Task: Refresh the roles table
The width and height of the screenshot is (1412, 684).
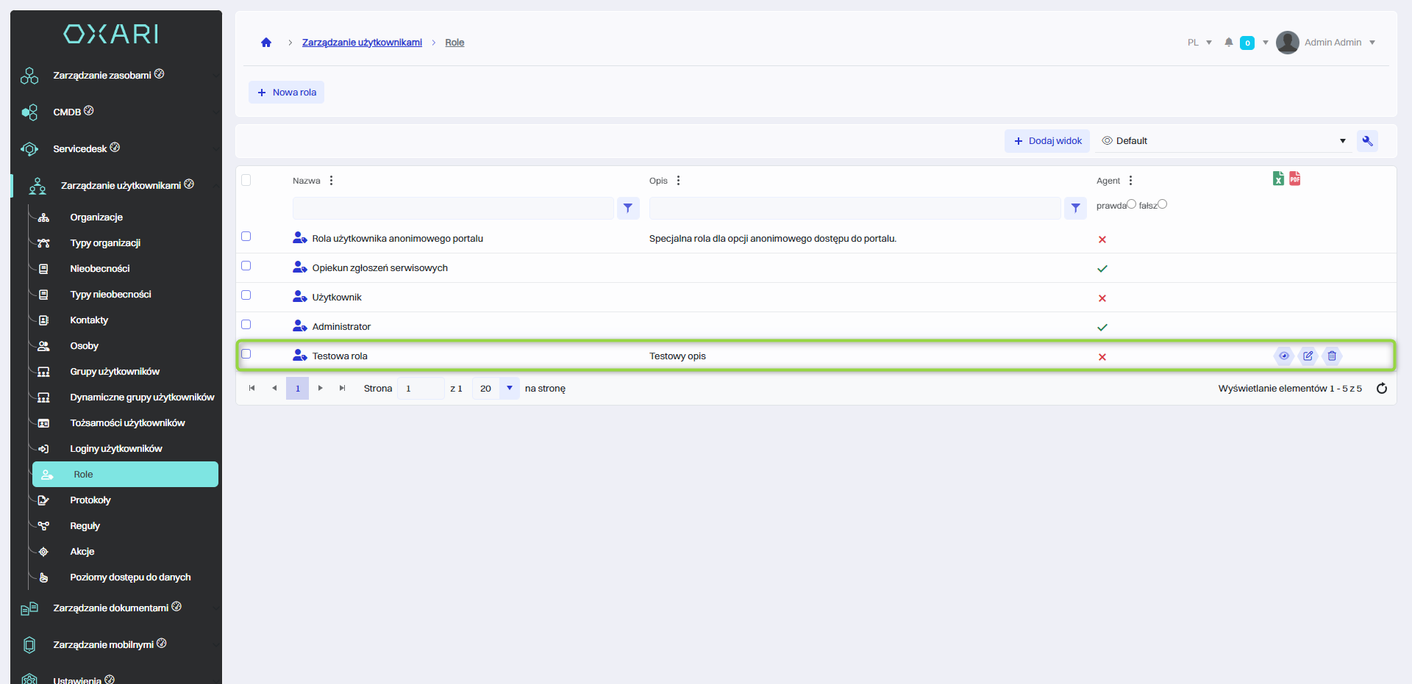Action: 1382,389
